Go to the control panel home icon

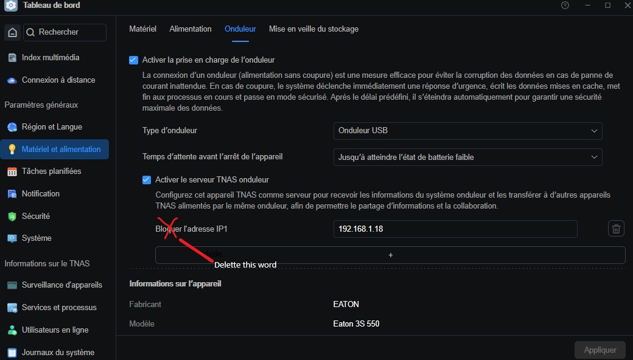click(x=13, y=32)
